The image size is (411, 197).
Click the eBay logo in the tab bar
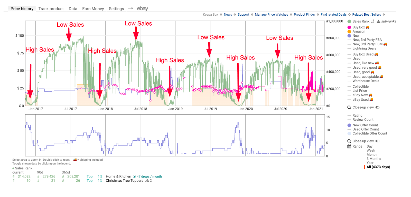[x=142, y=8]
